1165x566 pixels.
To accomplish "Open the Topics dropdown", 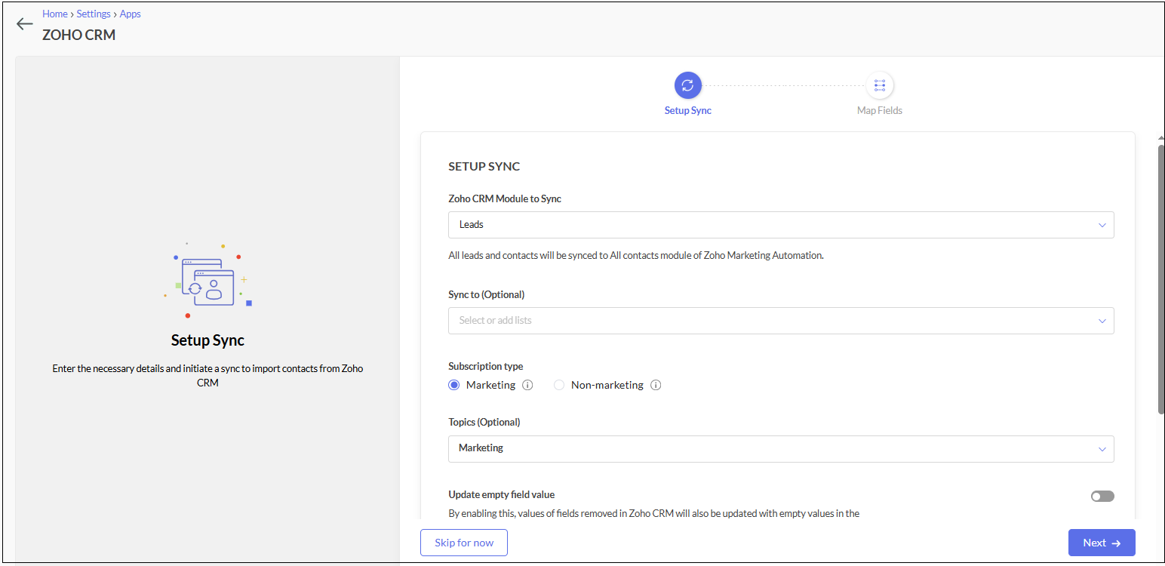I will point(780,448).
